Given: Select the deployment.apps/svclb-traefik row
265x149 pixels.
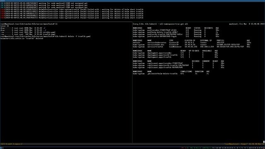Looking at the screenshot, I should (x=175, y=55).
